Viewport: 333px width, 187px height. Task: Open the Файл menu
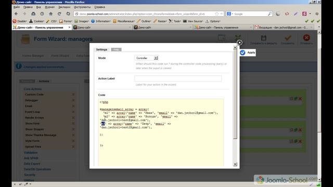tap(16, 7)
